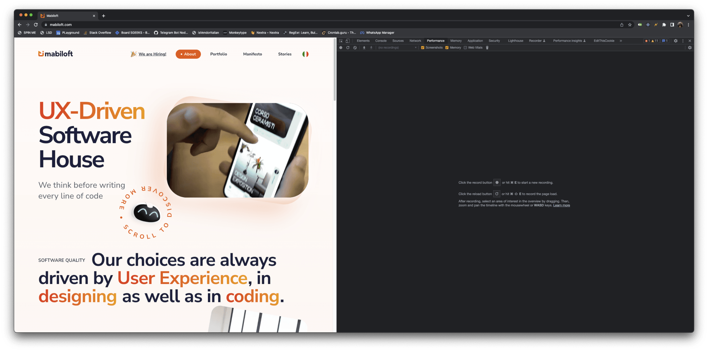Enable the Web Vitals checkbox
The width and height of the screenshot is (708, 351).
click(x=465, y=47)
